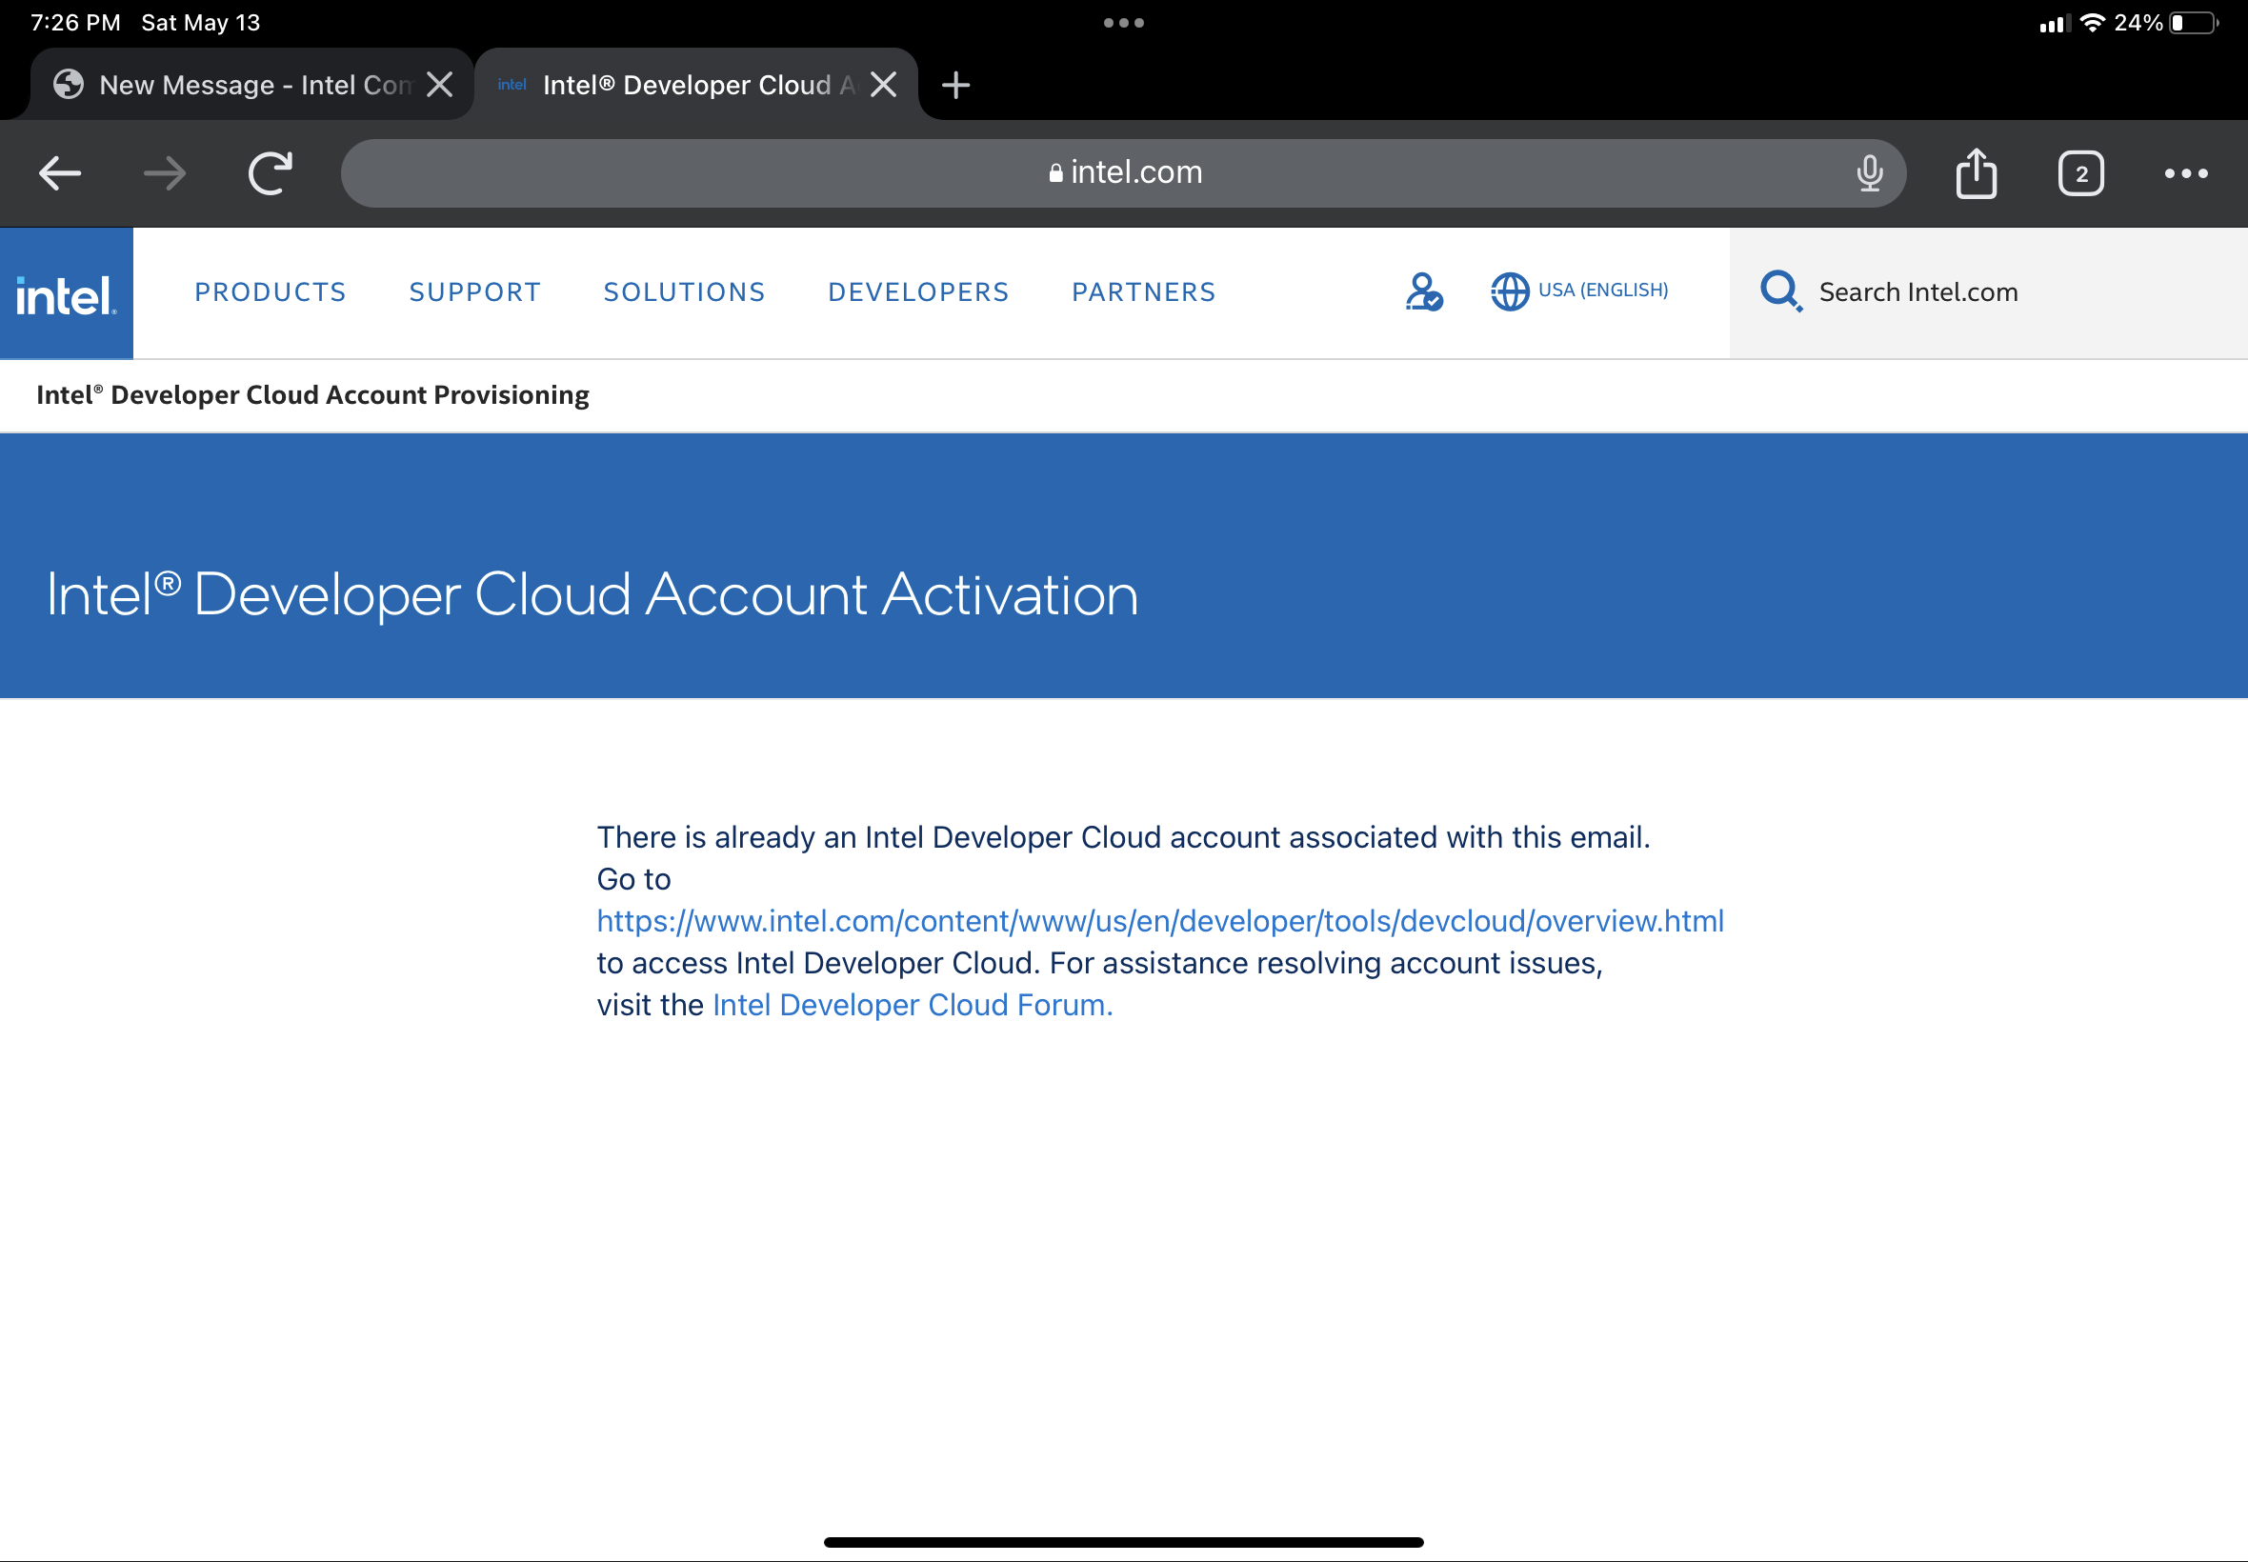This screenshot has height=1562, width=2248.
Task: Open a new browser tab with the plus button
Action: (956, 84)
